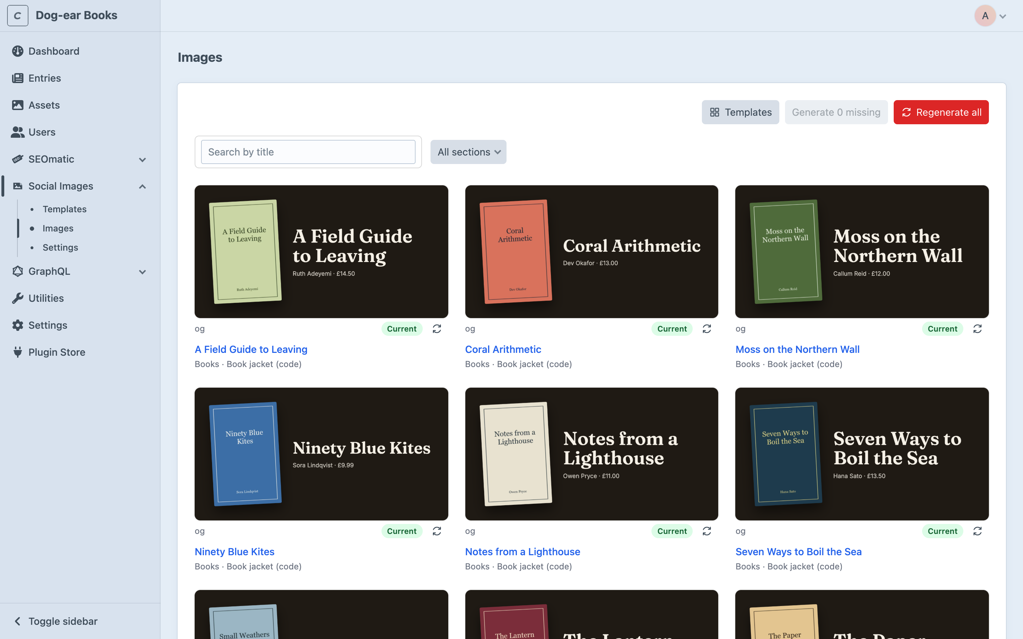
Task: Collapse the Social Images submenu chevron
Action: (142, 186)
